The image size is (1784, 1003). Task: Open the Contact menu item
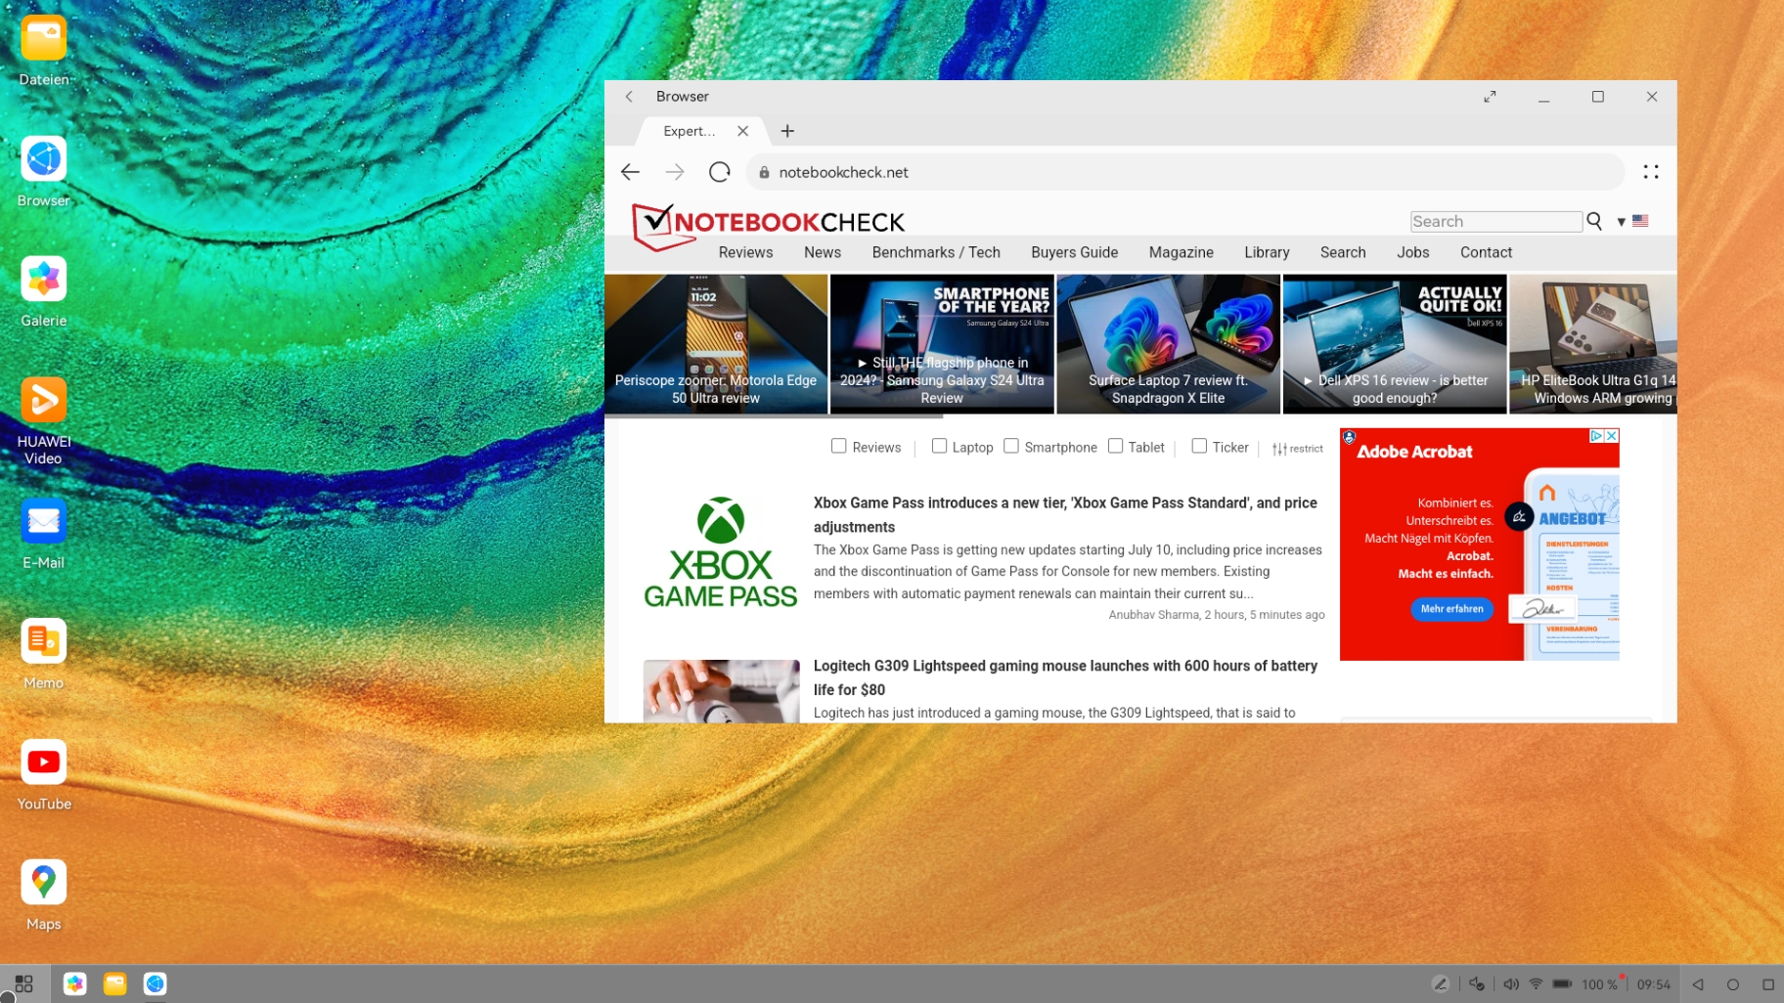click(x=1486, y=252)
